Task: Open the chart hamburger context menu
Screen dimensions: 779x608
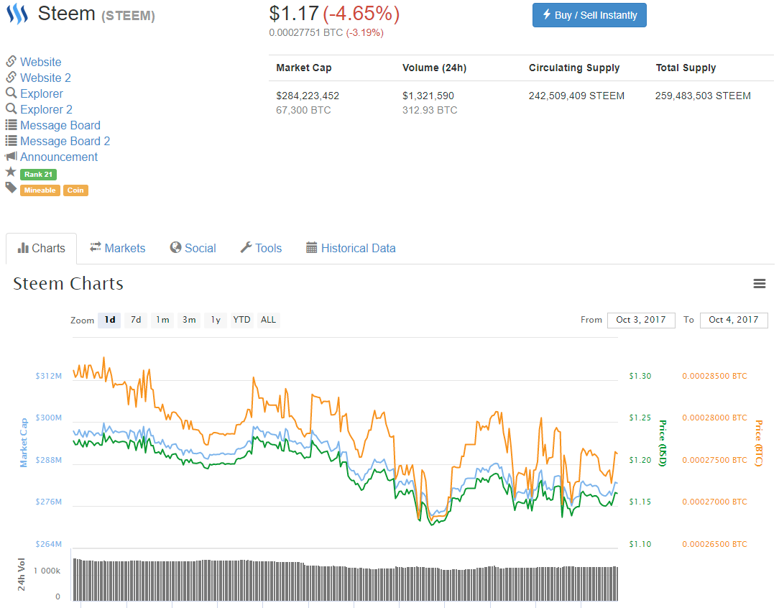Action: coord(759,284)
